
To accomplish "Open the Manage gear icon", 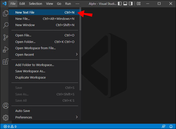I will 5,117.
